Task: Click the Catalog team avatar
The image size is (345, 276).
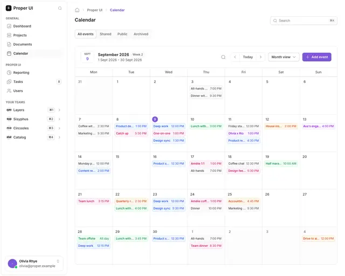Action: (x=9, y=139)
